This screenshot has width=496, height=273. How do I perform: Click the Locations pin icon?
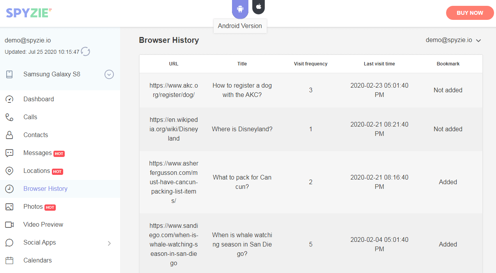pos(9,171)
